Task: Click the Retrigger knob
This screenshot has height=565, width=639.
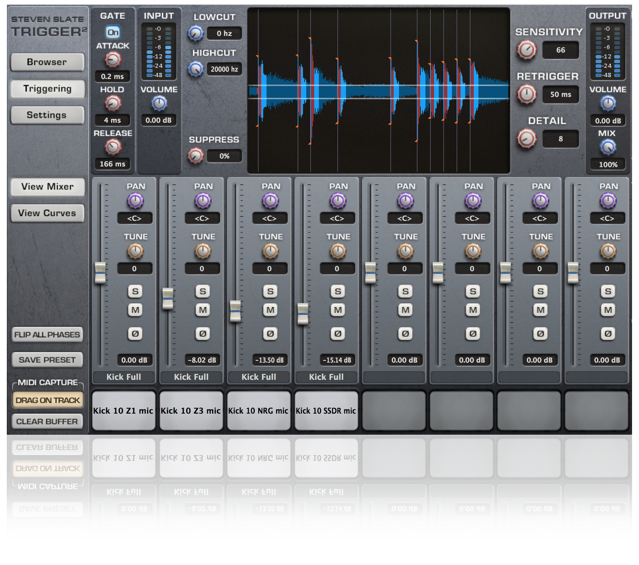Action: (526, 94)
